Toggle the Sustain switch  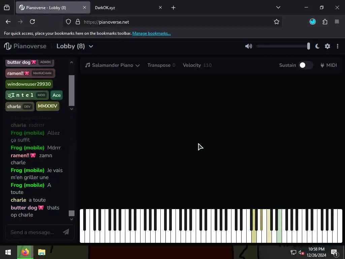306,65
